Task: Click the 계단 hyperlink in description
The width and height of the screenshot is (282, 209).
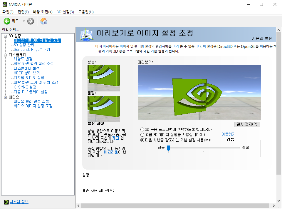Action: click(x=116, y=138)
